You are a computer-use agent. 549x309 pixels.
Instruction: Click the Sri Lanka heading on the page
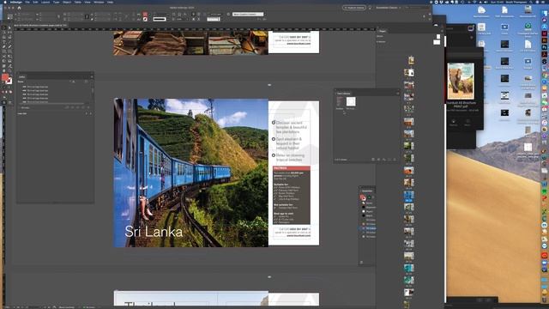(x=154, y=232)
